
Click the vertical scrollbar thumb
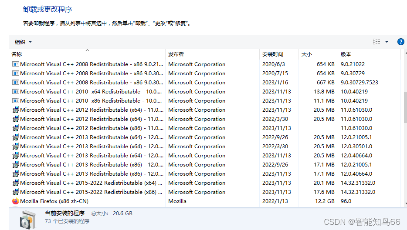click(405, 107)
